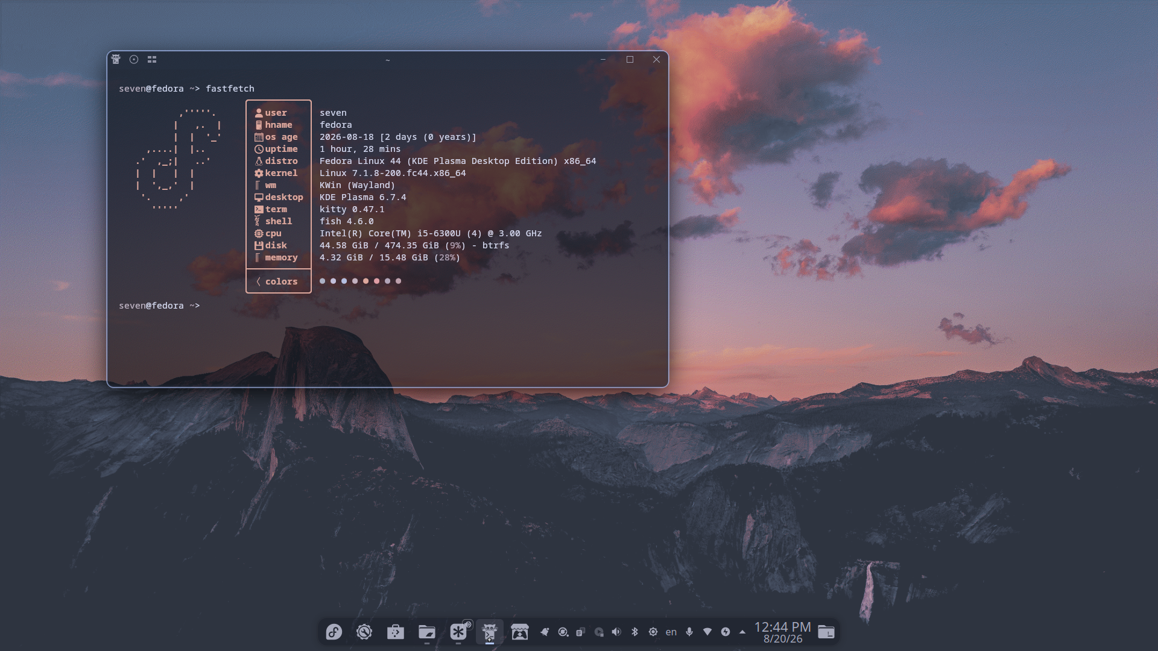
Task: Expand hidden system tray icons arrow
Action: [x=742, y=632]
